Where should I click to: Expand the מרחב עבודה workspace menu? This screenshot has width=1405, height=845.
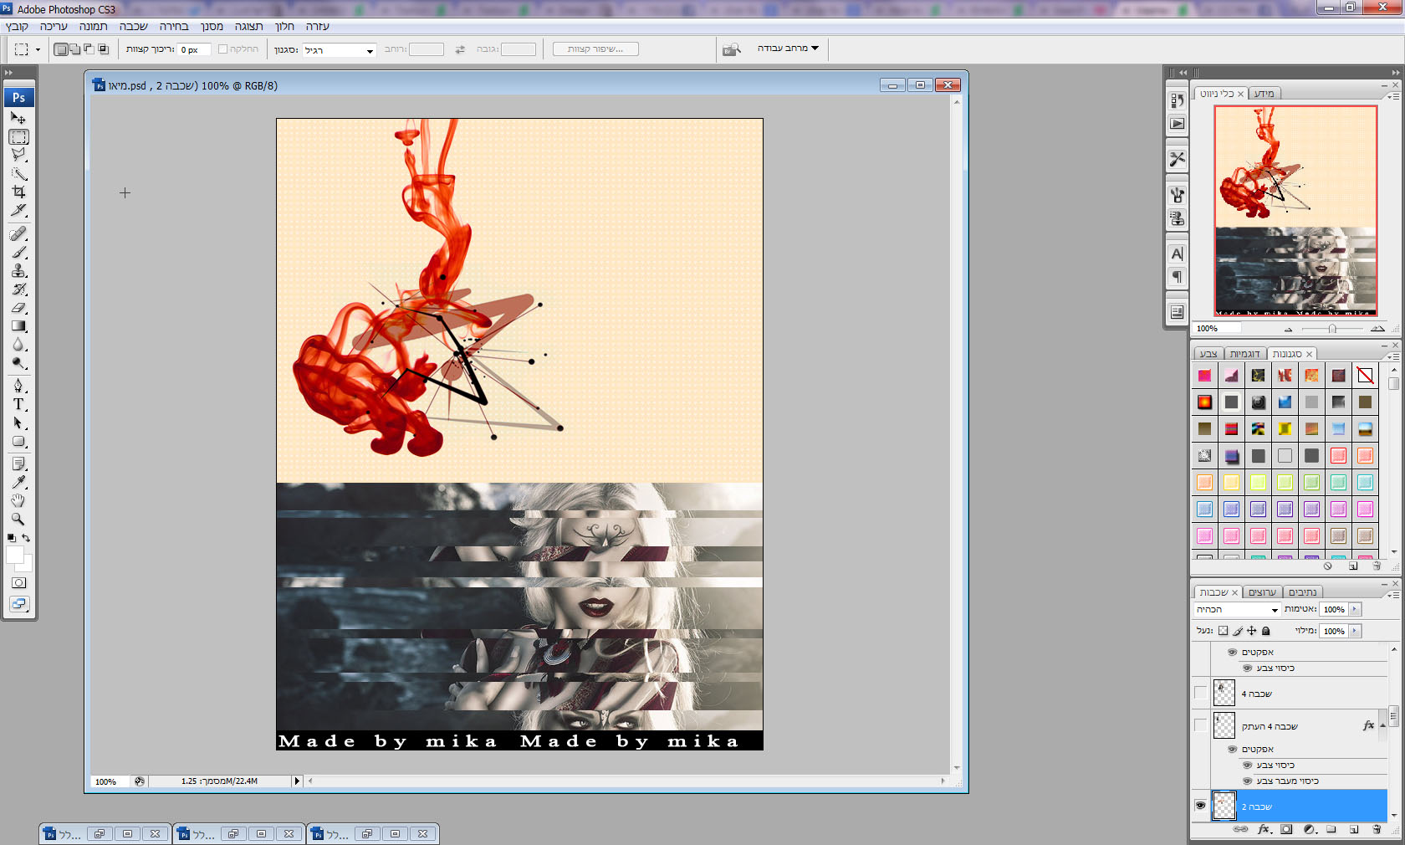coord(788,49)
